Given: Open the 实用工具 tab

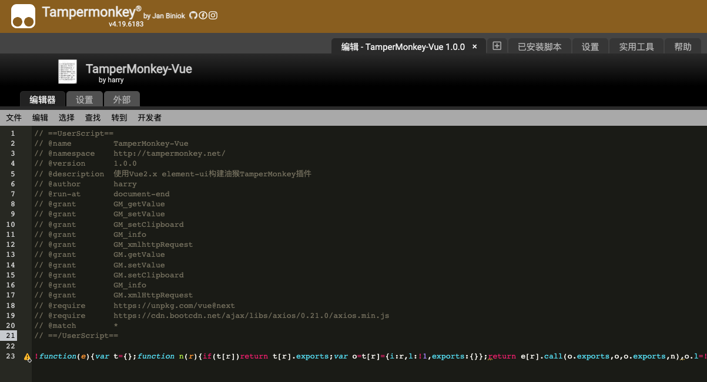Looking at the screenshot, I should tap(636, 46).
